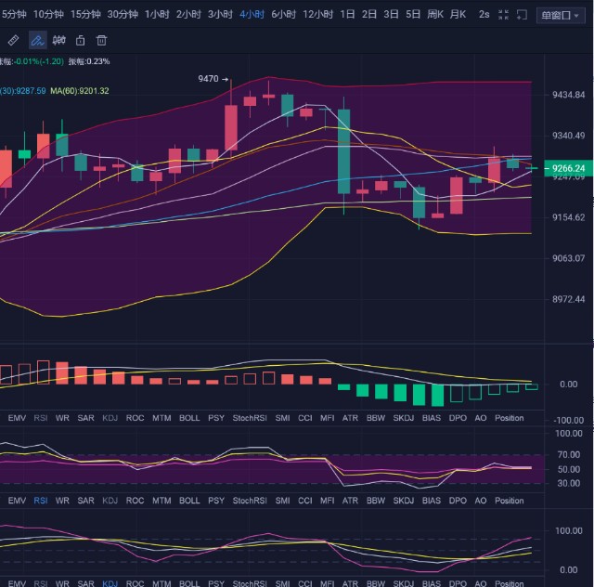
Task: Toggle the blue highlighted RSI indicator
Action: [41, 501]
